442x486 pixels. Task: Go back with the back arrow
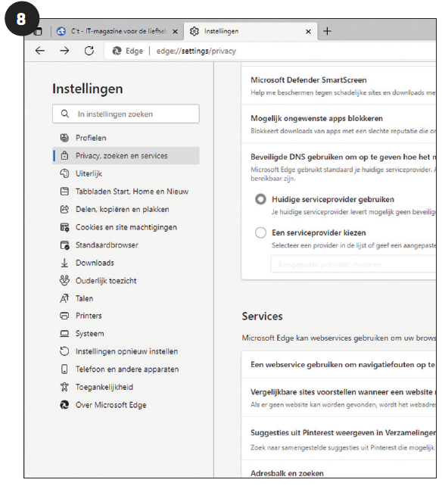point(40,51)
